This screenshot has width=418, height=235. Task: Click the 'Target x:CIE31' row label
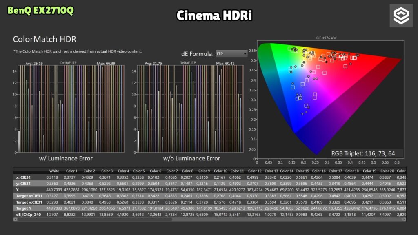pos(29,196)
